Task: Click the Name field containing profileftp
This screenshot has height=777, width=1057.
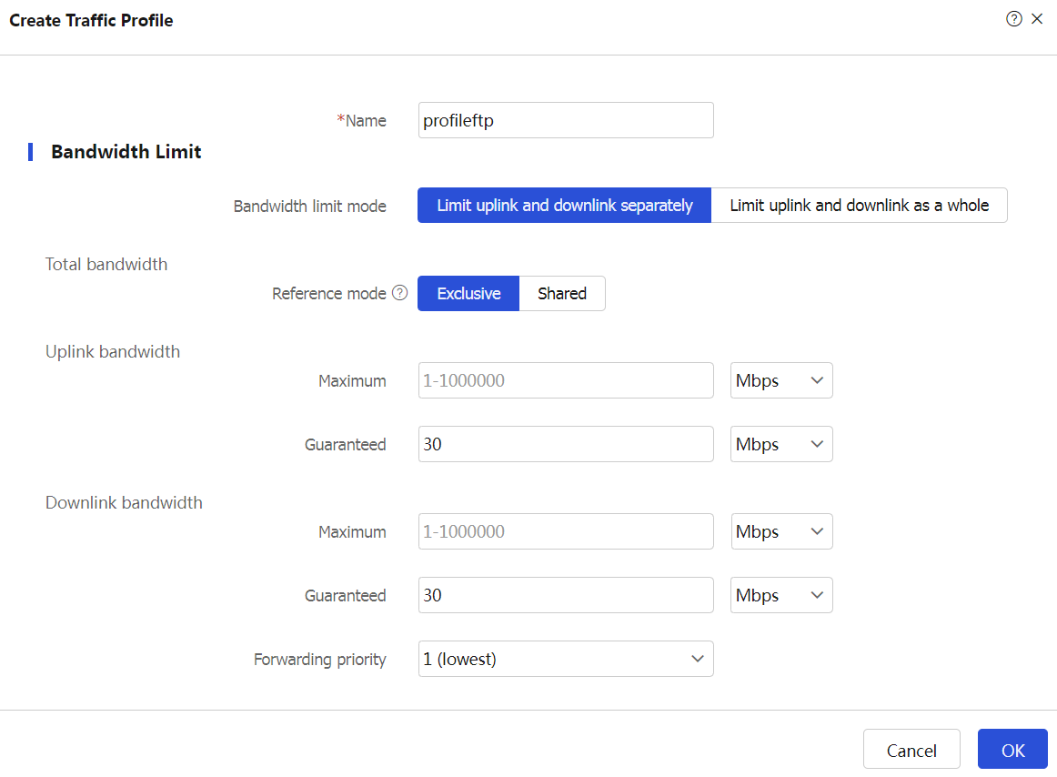Action: click(x=566, y=120)
